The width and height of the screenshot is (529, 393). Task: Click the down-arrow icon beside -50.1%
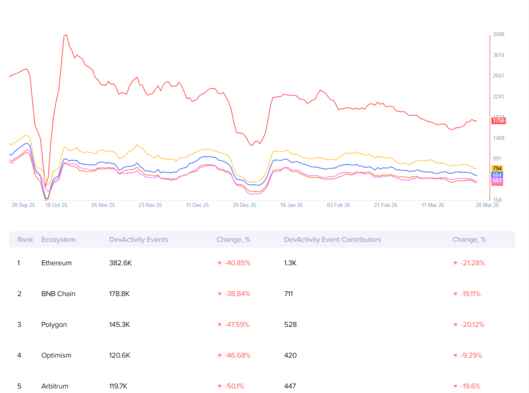coord(220,386)
